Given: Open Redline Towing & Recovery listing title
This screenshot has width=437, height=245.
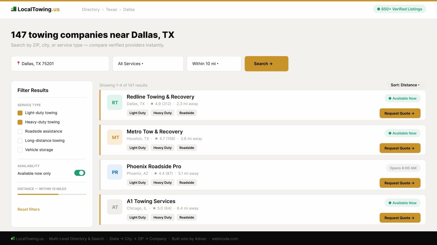Looking at the screenshot, I should 160,97.
